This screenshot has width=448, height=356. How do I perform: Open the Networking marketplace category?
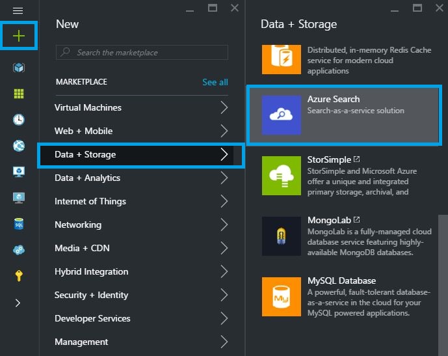click(78, 225)
